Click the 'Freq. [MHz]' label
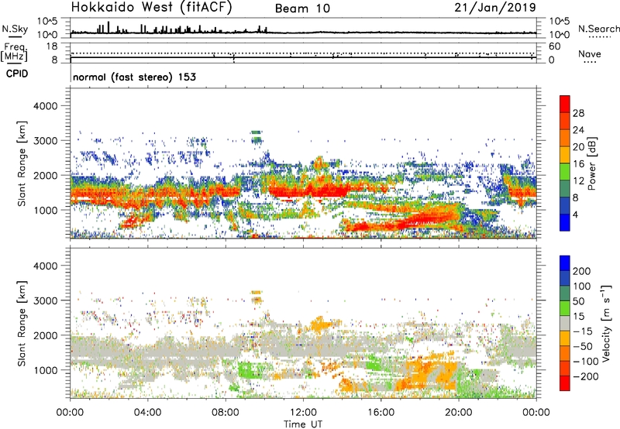The width and height of the screenshot is (620, 429). tap(14, 52)
